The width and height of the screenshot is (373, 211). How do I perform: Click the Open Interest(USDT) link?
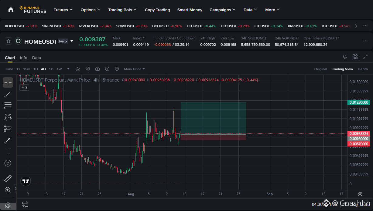pyautogui.click(x=321, y=38)
